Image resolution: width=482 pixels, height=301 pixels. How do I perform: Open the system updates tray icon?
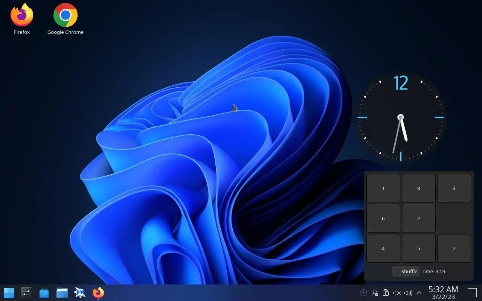tap(363, 293)
